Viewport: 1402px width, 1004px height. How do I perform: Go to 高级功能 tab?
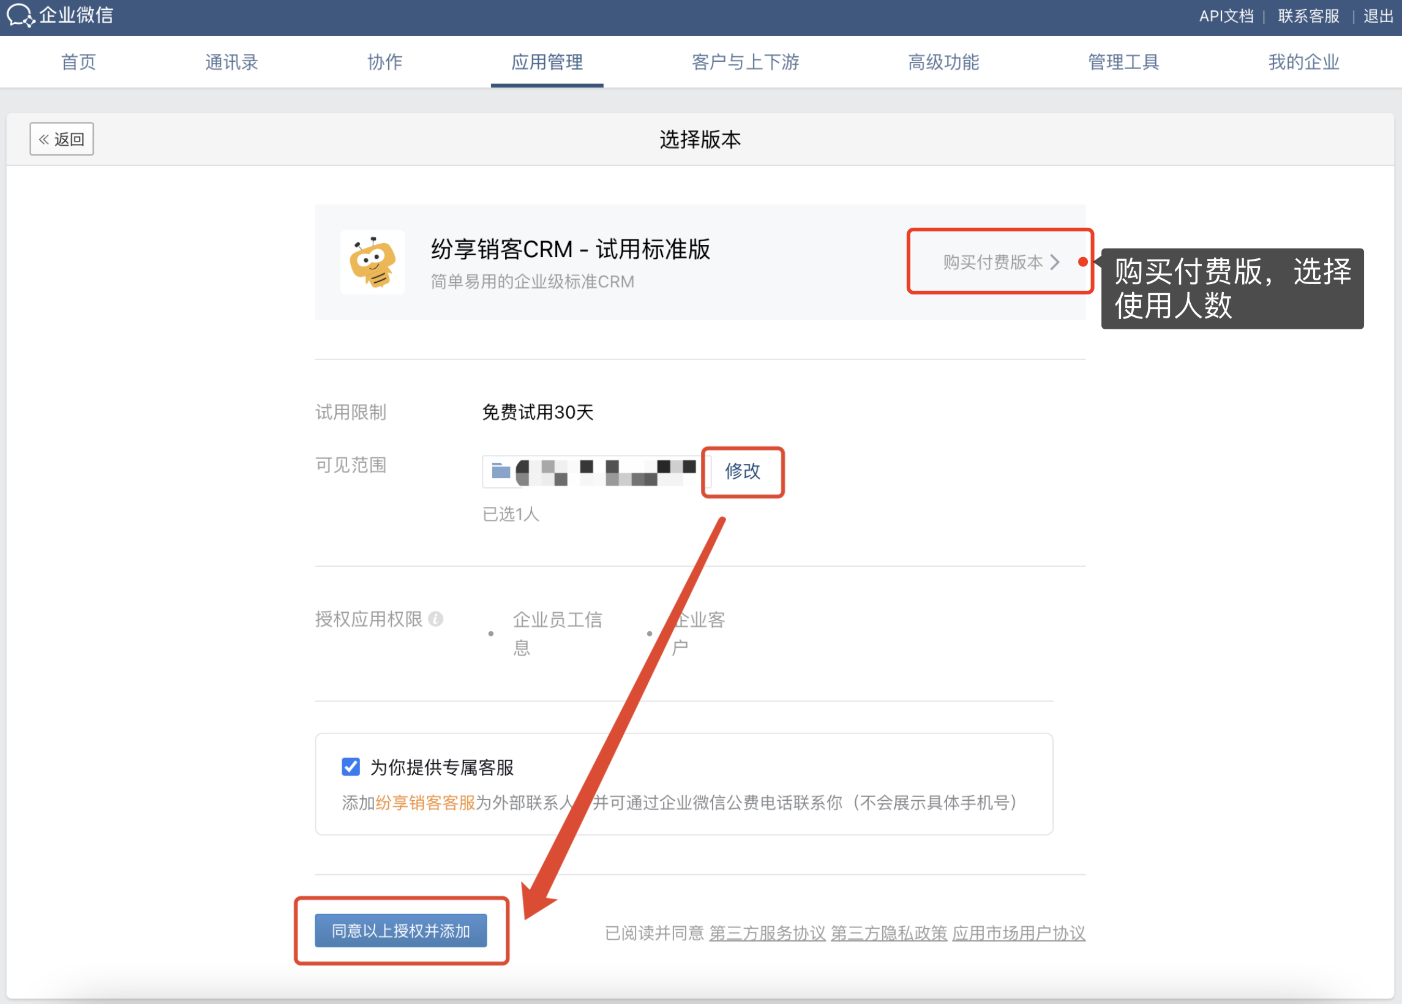pyautogui.click(x=943, y=62)
